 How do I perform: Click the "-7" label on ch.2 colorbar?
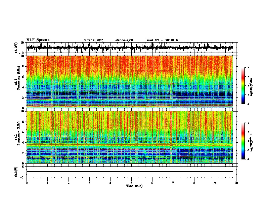pyautogui.click(x=248, y=159)
